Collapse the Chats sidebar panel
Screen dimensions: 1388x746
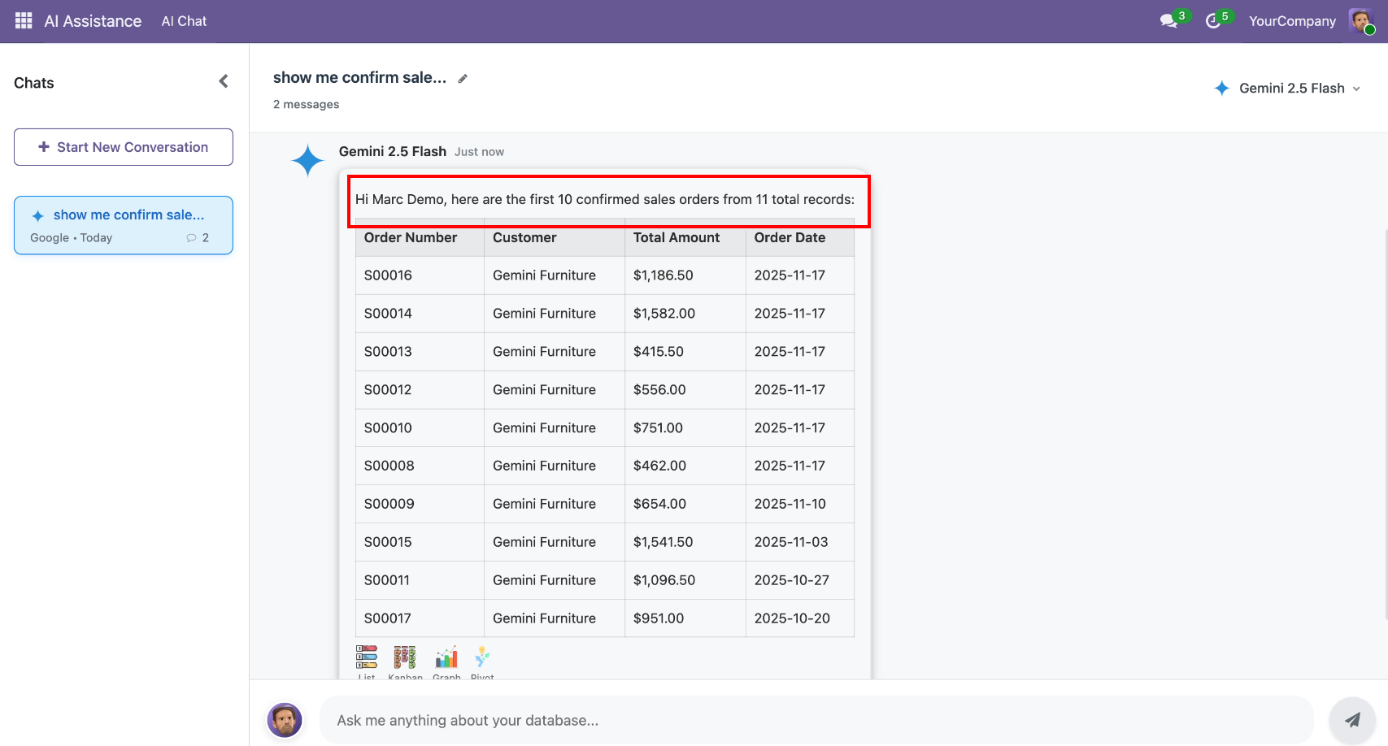coord(224,81)
